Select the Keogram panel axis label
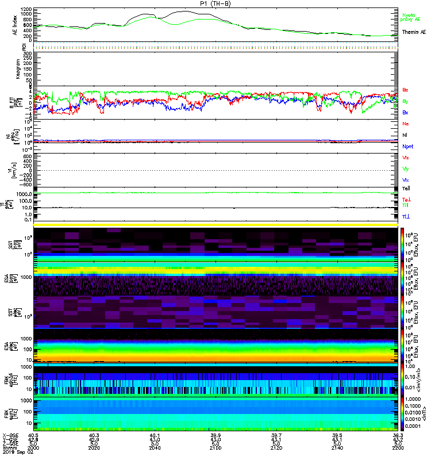The width and height of the screenshot is (431, 460). (x=18, y=69)
